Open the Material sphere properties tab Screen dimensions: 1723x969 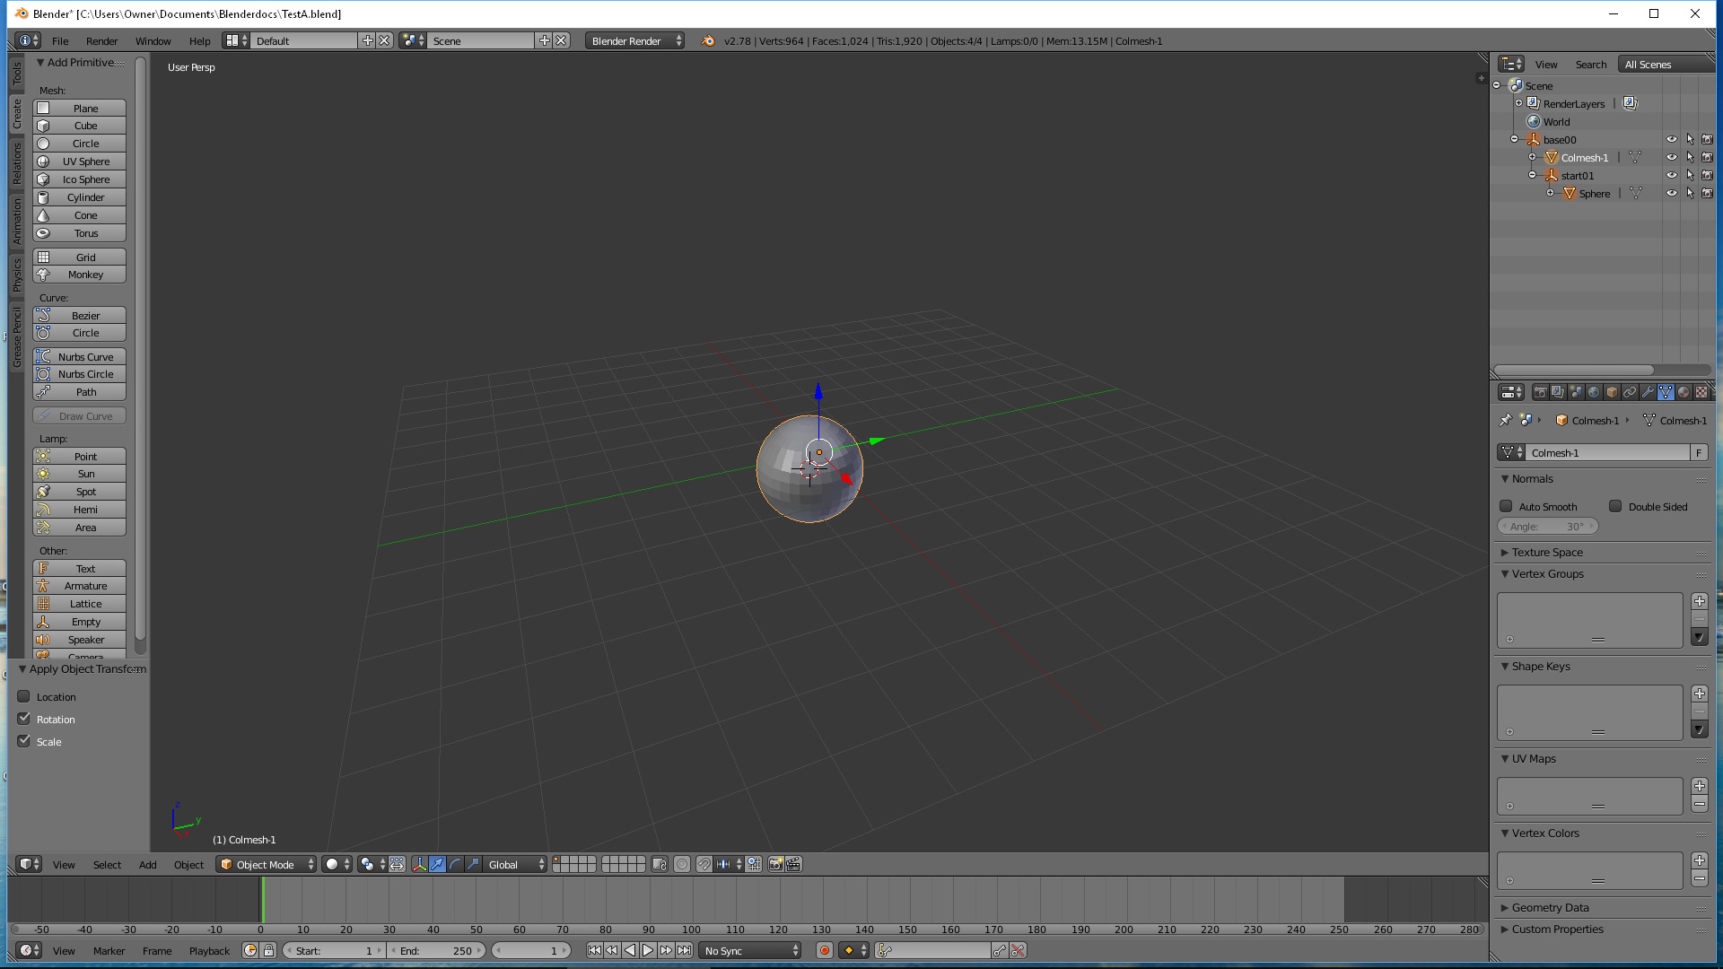tap(1684, 392)
